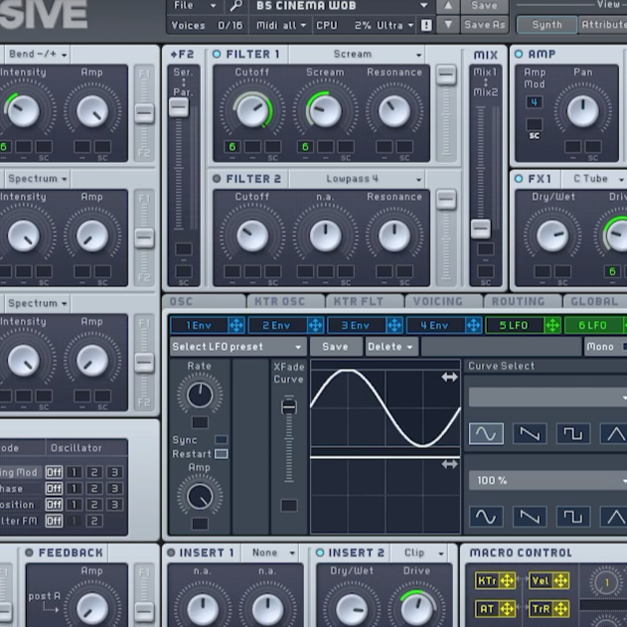The image size is (627, 627).
Task: Enable the Feedback section power button
Action: click(30, 552)
